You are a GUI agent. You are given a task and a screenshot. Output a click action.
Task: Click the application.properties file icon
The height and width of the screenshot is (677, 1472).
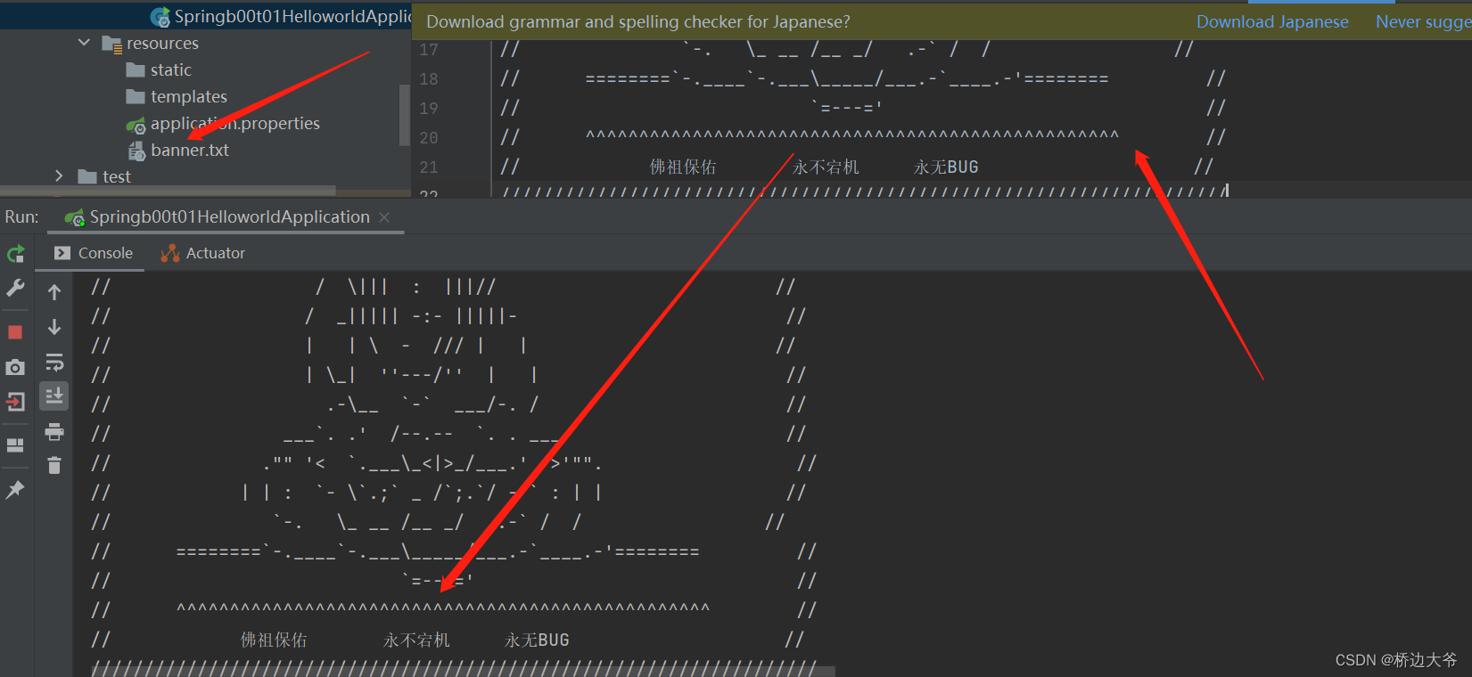[x=136, y=124]
